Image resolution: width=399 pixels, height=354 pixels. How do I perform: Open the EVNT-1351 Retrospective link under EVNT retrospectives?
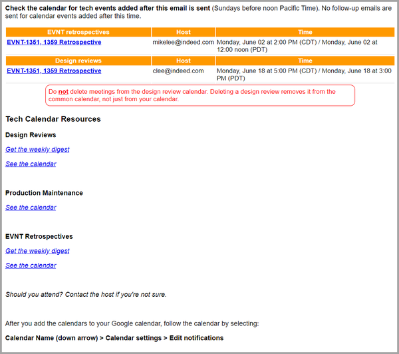click(54, 42)
